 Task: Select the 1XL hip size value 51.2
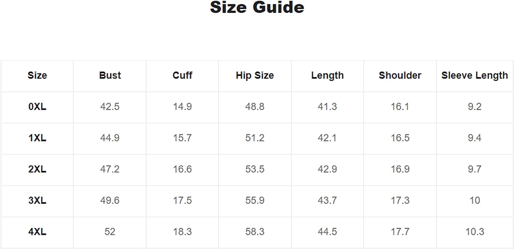click(x=255, y=138)
